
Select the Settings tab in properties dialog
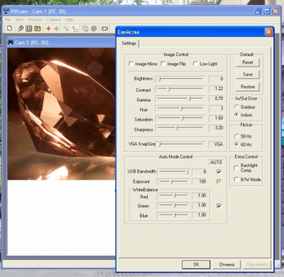129,43
